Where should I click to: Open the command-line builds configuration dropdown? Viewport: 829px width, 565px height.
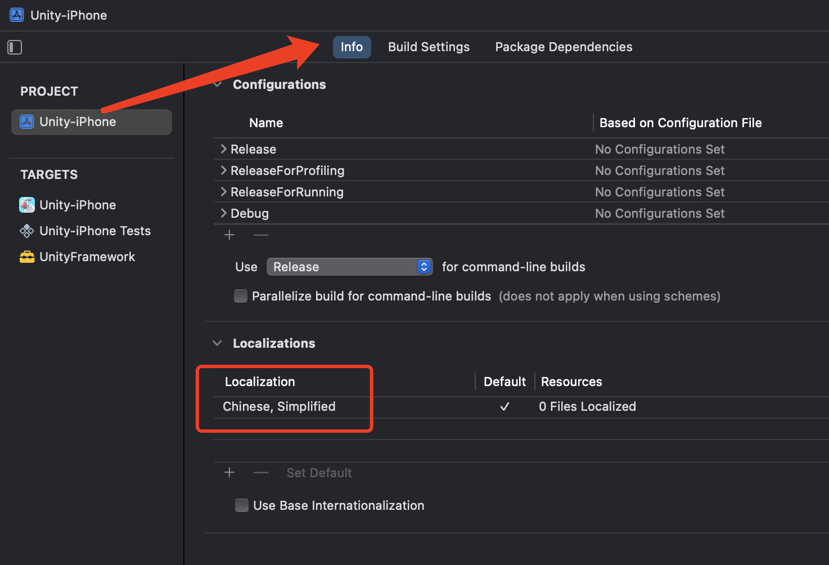pyautogui.click(x=349, y=267)
